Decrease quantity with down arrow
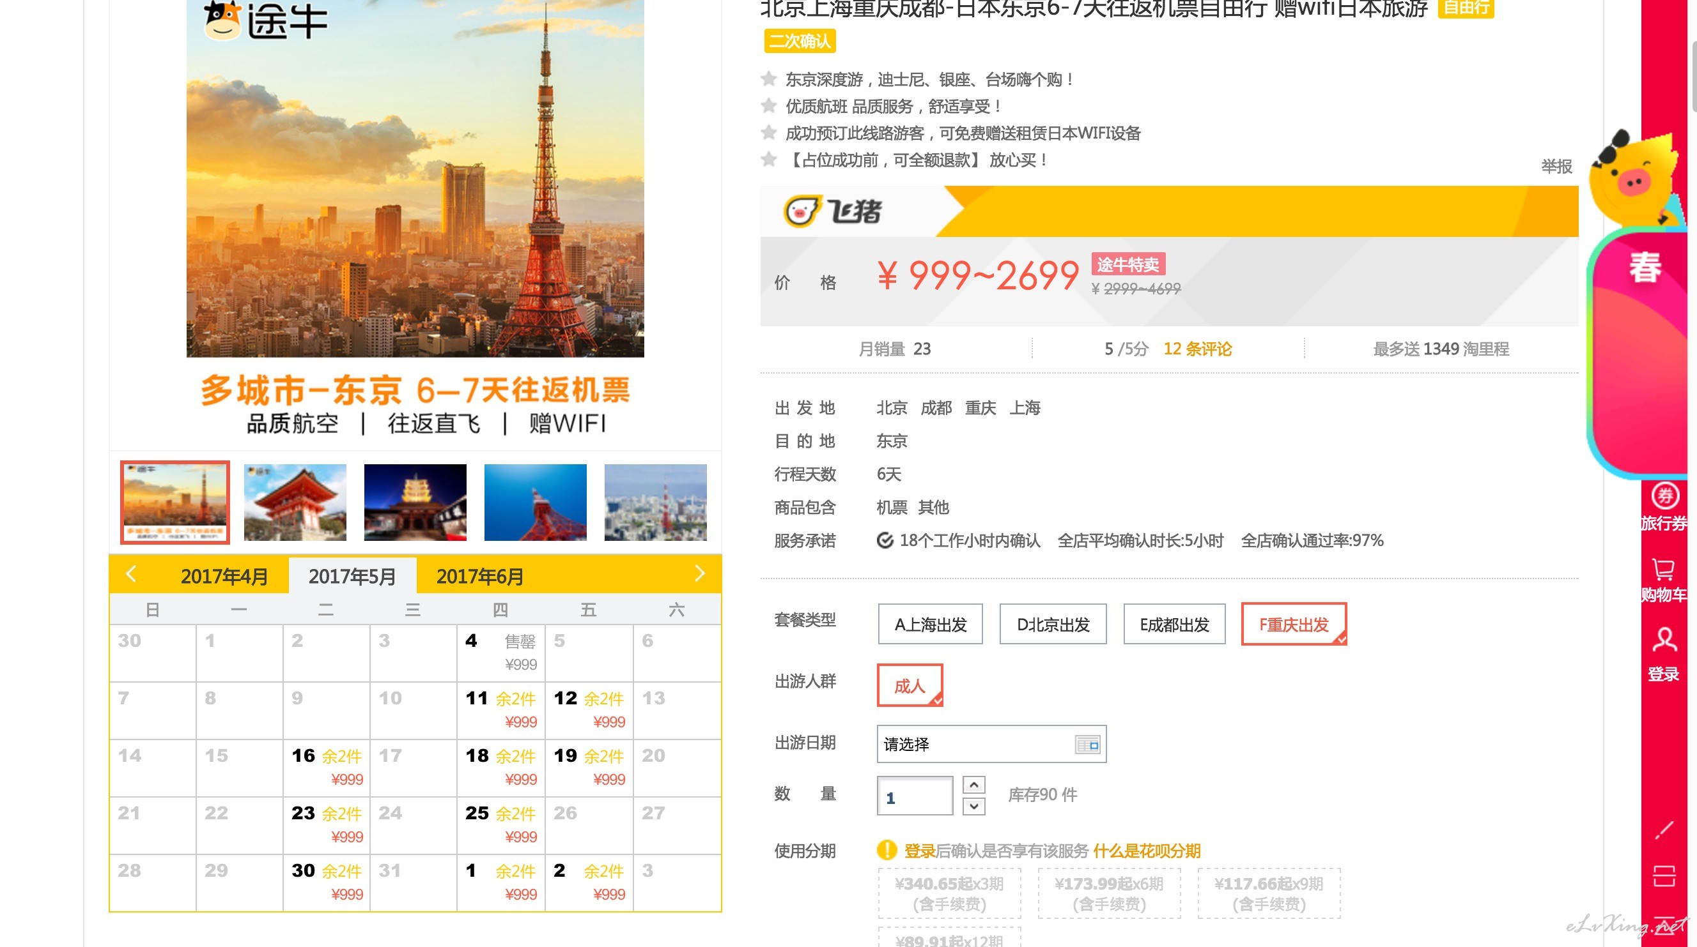Viewport: 1697px width, 947px height. [x=973, y=806]
